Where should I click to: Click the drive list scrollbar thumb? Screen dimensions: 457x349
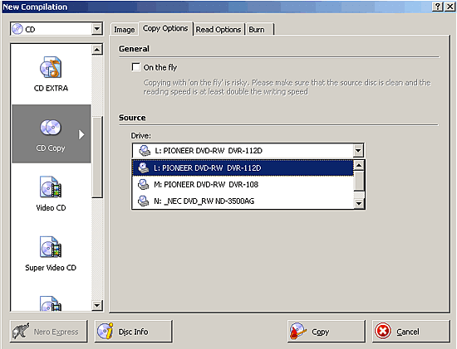pos(359,181)
